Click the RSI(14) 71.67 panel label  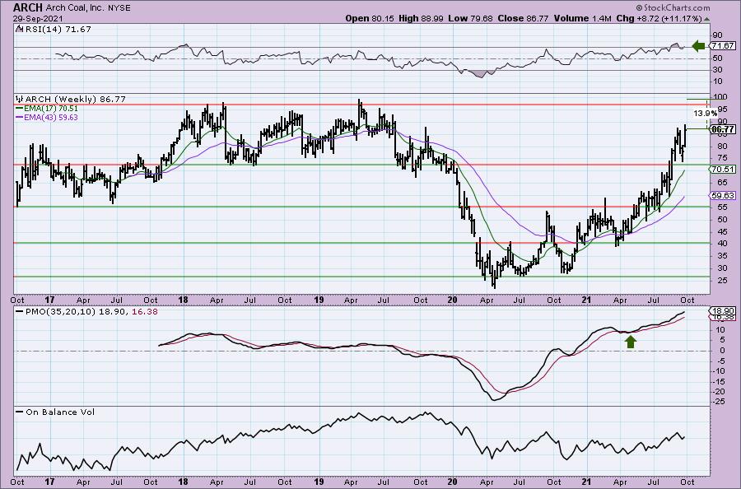tap(54, 29)
